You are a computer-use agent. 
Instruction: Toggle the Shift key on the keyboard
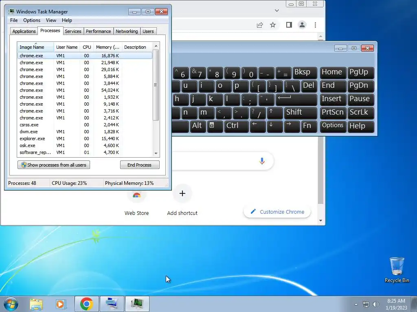click(x=301, y=113)
